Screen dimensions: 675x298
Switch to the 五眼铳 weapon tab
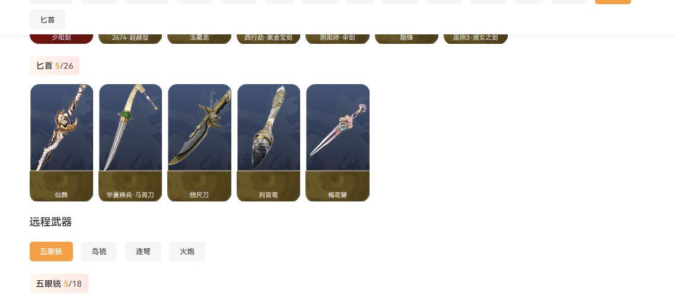51,251
